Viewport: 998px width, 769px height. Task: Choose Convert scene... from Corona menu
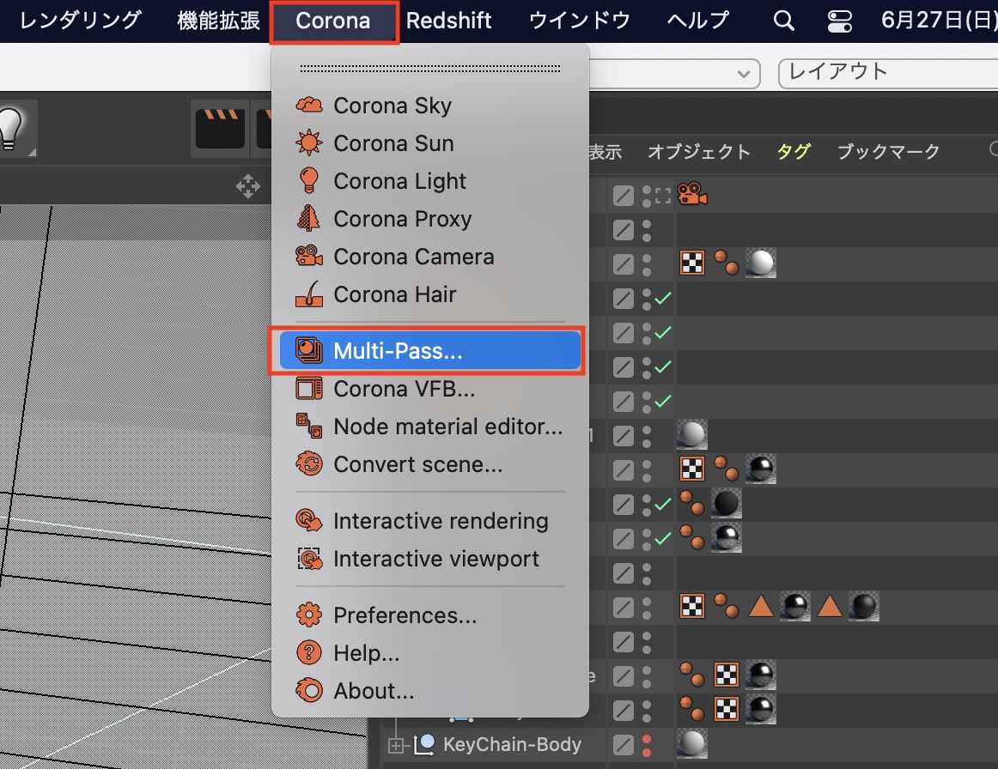tap(417, 464)
